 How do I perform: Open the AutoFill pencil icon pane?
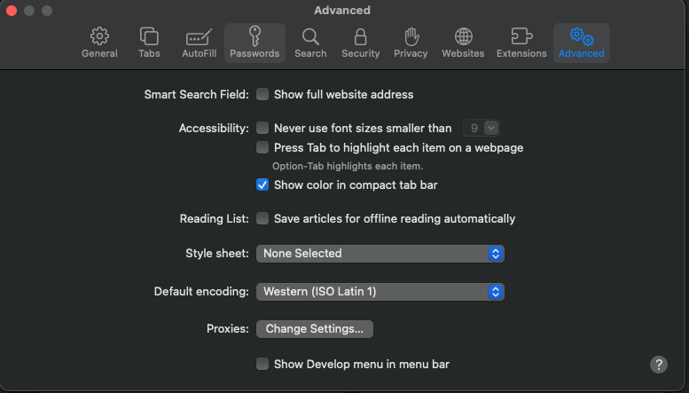199,37
